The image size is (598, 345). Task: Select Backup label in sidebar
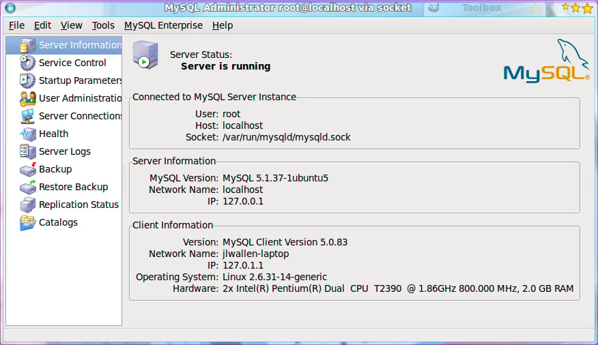click(x=55, y=169)
